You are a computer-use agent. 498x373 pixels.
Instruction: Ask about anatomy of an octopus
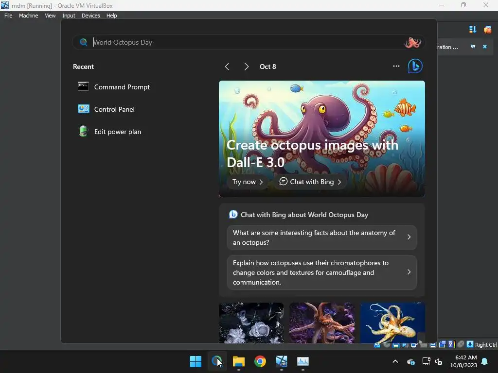pyautogui.click(x=322, y=237)
